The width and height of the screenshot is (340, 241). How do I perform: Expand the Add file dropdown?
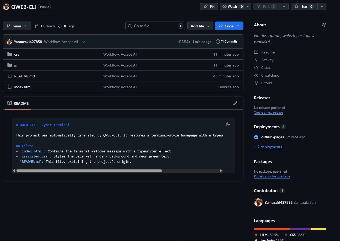200,26
